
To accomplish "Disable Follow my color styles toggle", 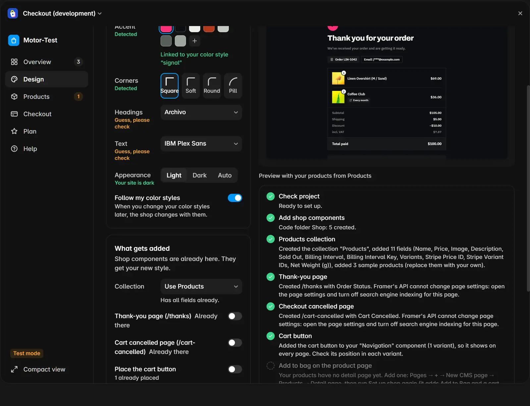I will [235, 198].
